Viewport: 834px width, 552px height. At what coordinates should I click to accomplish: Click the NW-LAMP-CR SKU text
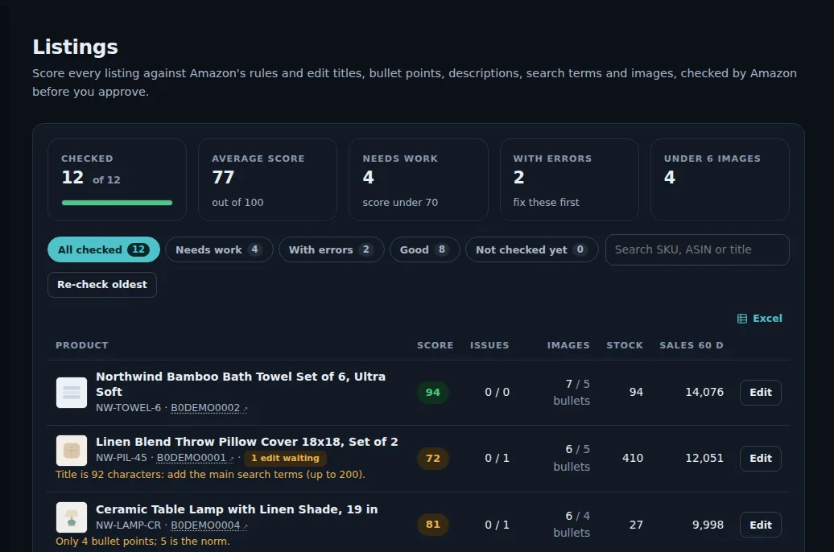tap(128, 525)
